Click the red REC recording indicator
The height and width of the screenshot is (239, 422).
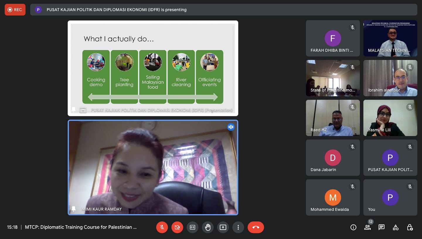(x=15, y=10)
